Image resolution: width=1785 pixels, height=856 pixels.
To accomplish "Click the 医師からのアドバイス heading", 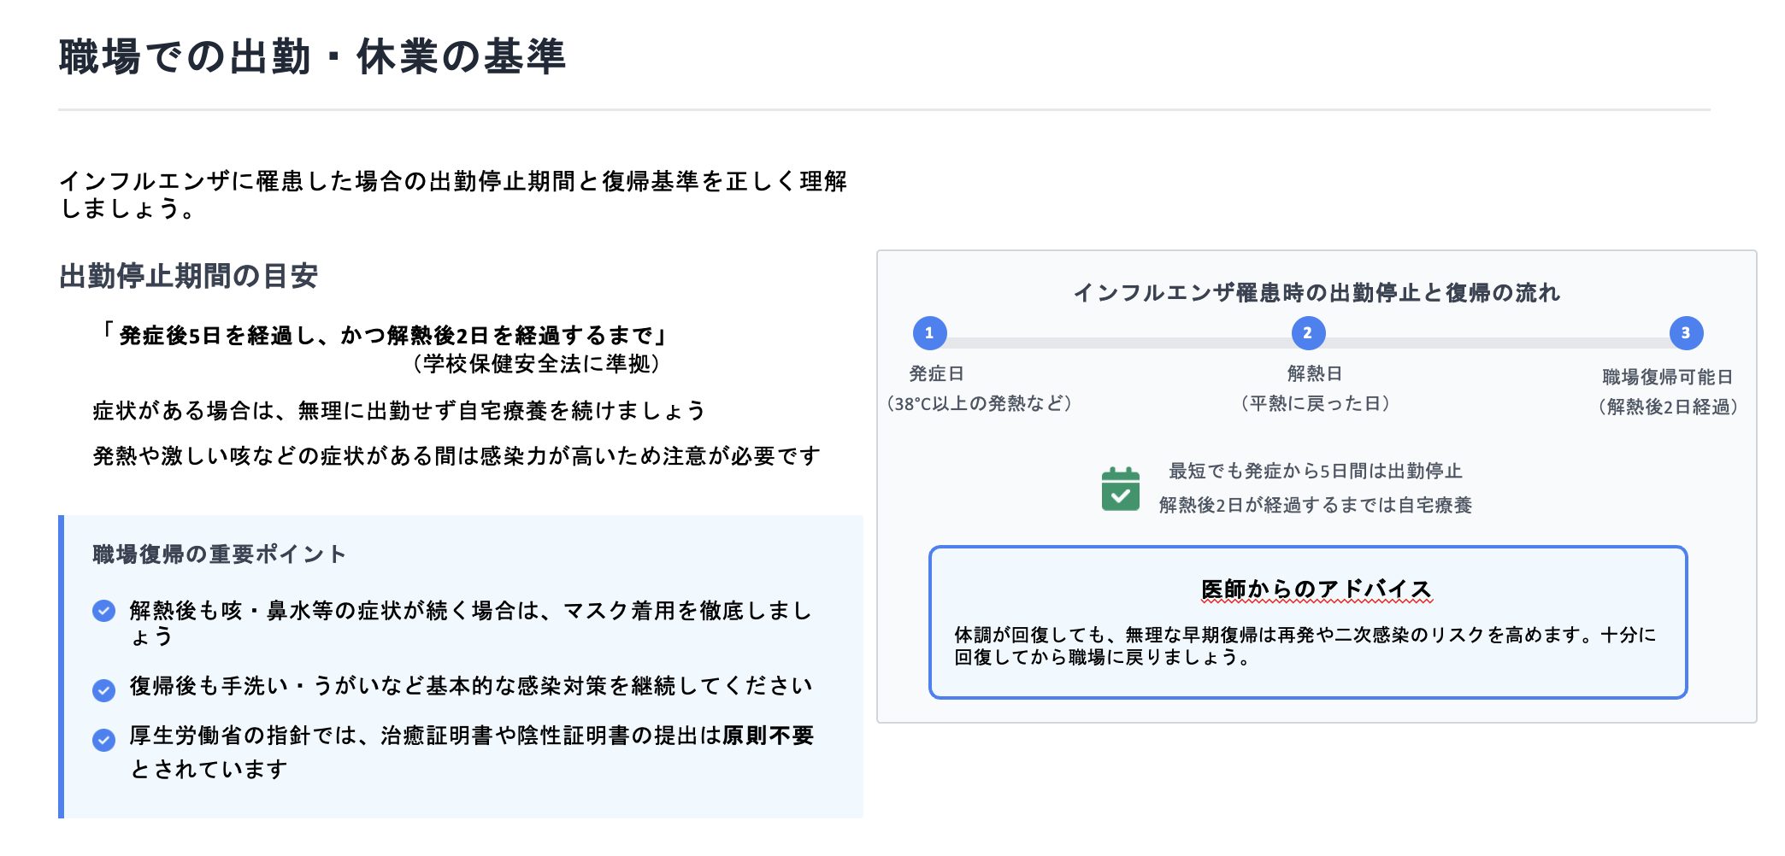I will coord(1316,589).
